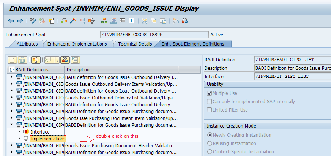This screenshot has width=331, height=156.
Task: Switch to the Technical Details tab
Action: coord(135,44)
